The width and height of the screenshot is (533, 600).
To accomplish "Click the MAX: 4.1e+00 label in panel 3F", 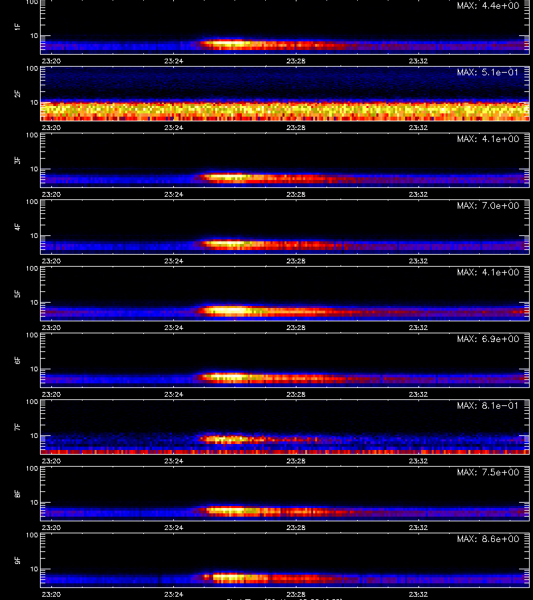I will pyautogui.click(x=488, y=139).
